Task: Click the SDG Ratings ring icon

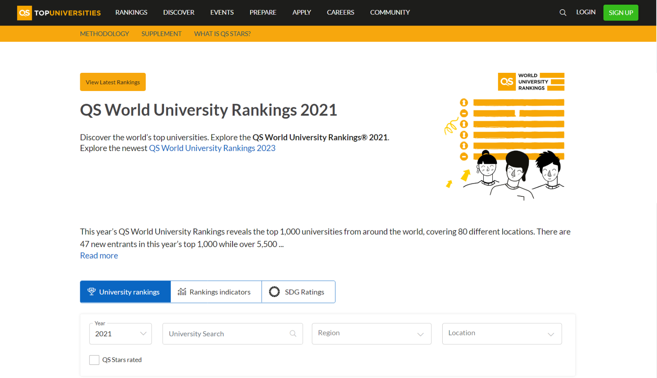Action: coord(274,292)
